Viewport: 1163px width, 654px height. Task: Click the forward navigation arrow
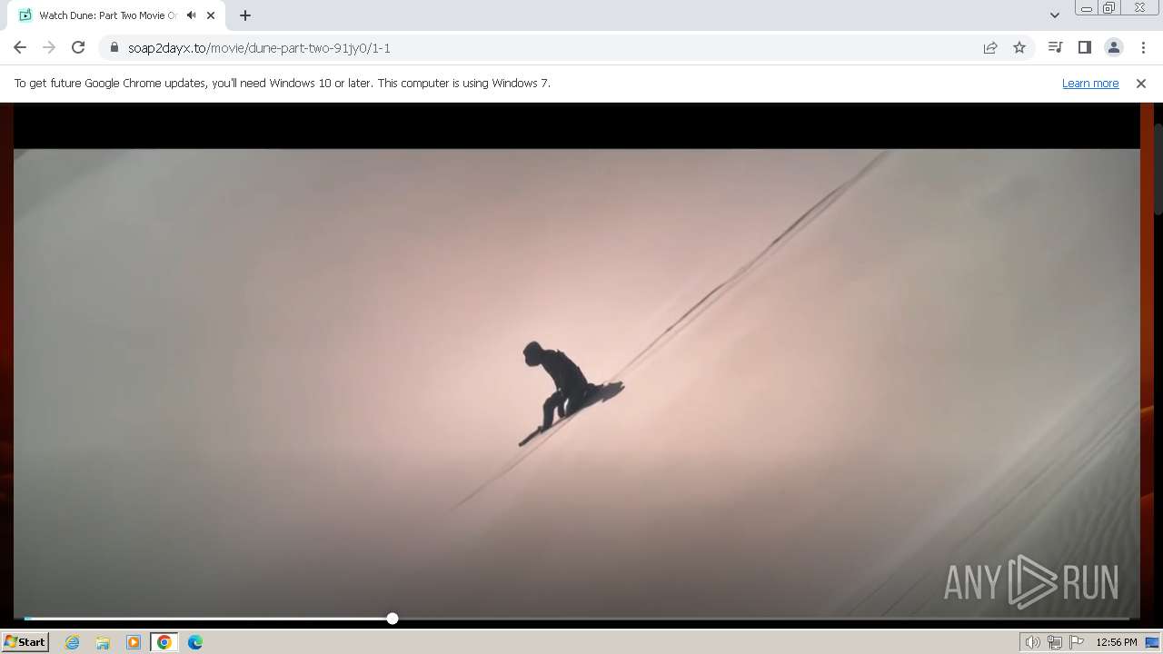pyautogui.click(x=49, y=47)
